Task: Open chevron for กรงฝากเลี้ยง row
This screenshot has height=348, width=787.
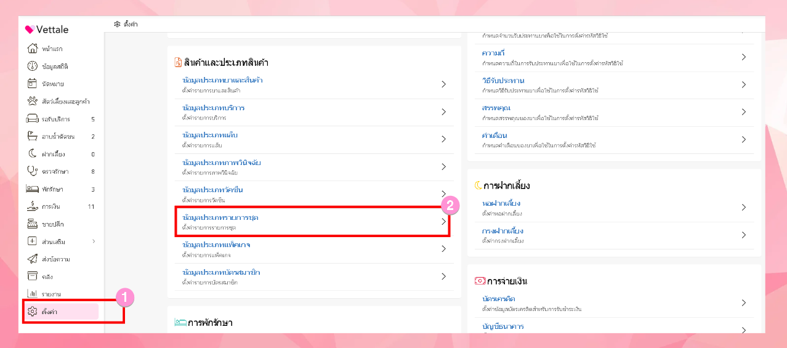Action: (x=744, y=235)
